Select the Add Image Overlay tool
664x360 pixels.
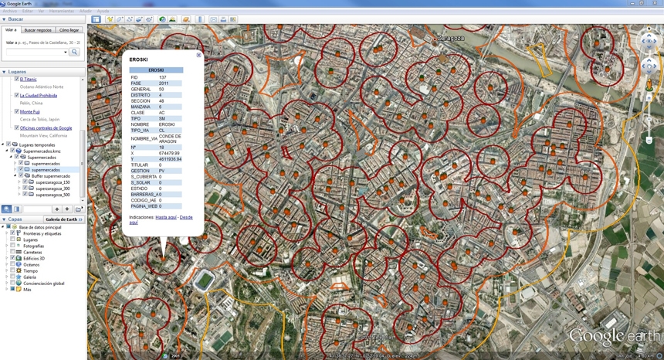[x=139, y=19]
